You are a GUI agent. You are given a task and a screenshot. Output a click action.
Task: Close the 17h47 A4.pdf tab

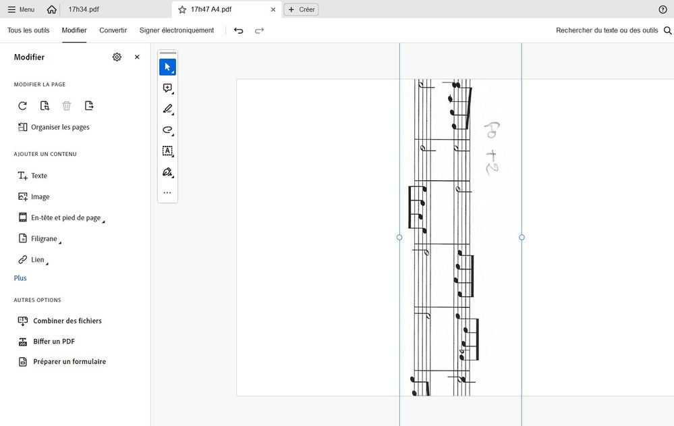(273, 9)
